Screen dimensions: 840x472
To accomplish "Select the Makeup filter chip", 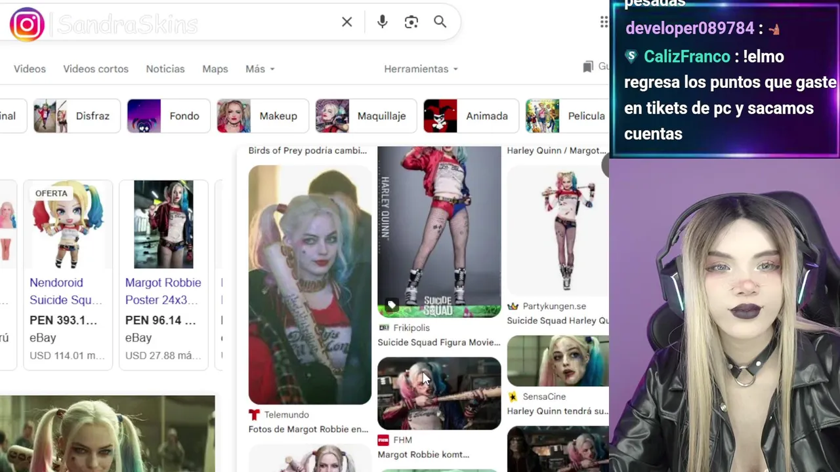I will click(x=262, y=116).
